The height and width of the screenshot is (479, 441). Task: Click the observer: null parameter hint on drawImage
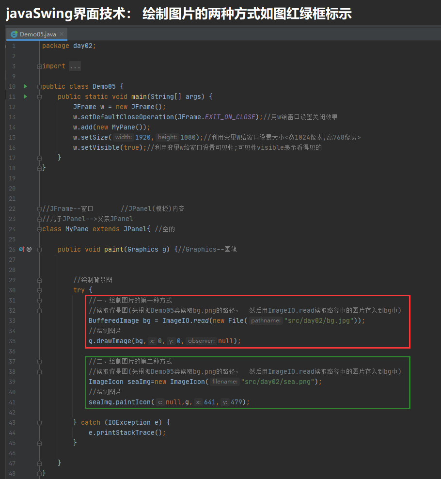(x=201, y=340)
